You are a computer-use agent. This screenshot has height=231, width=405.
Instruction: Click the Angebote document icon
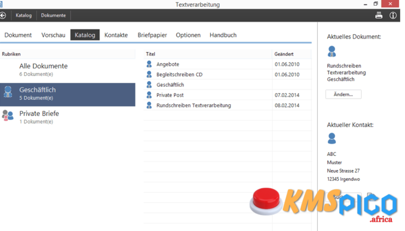tap(149, 64)
